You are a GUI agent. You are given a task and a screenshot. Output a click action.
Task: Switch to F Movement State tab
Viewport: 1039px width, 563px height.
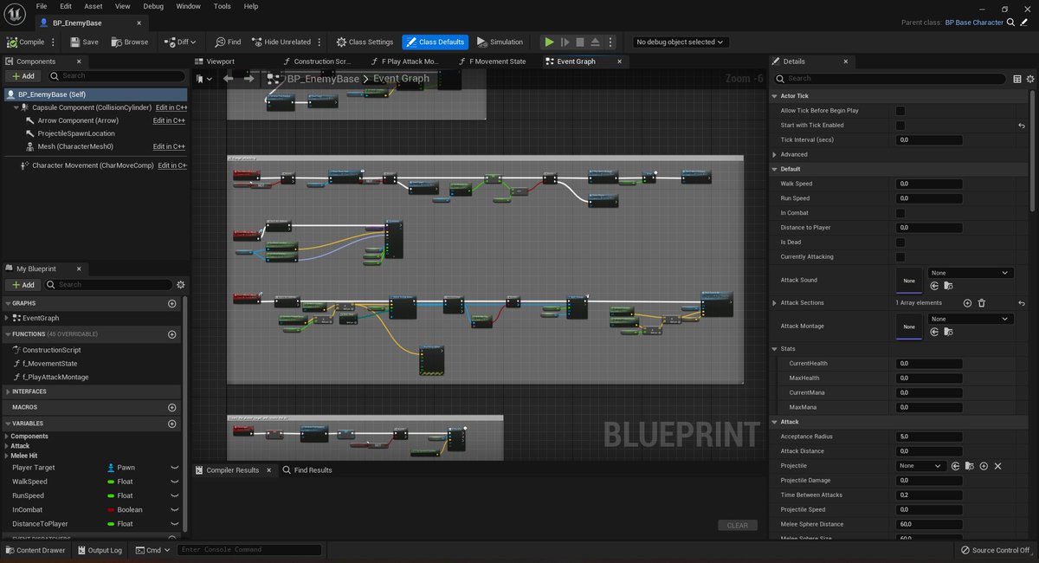pyautogui.click(x=497, y=61)
